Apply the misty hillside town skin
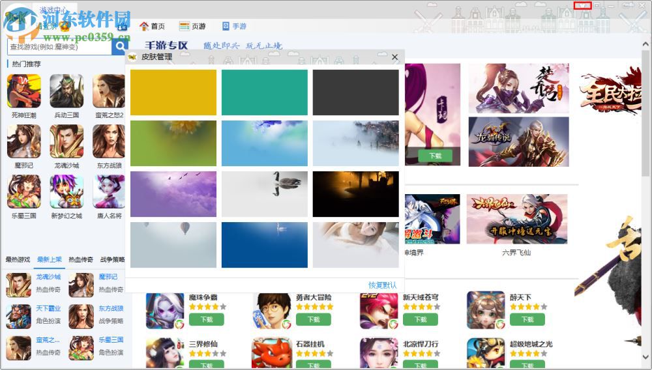The width and height of the screenshot is (652, 370). [355, 143]
